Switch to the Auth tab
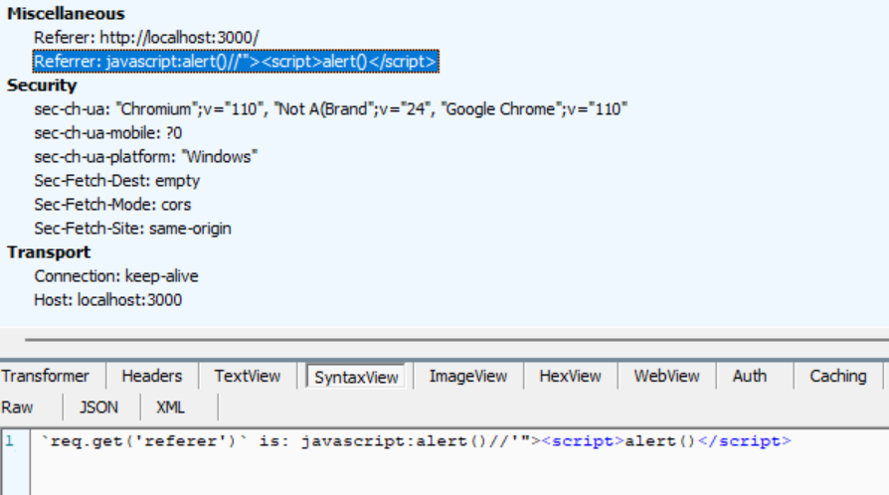The width and height of the screenshot is (889, 495). pos(750,376)
